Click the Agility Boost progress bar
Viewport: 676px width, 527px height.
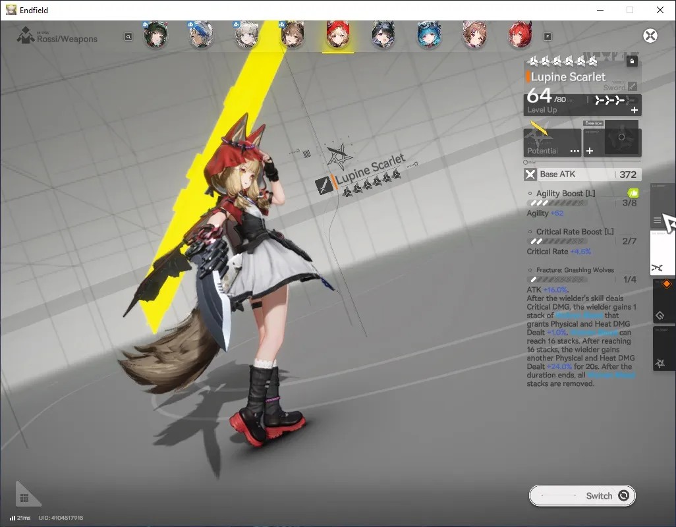point(557,203)
